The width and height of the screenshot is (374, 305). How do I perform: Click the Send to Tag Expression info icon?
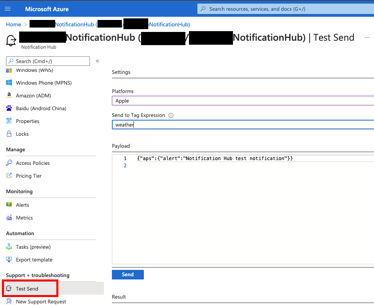[171, 115]
